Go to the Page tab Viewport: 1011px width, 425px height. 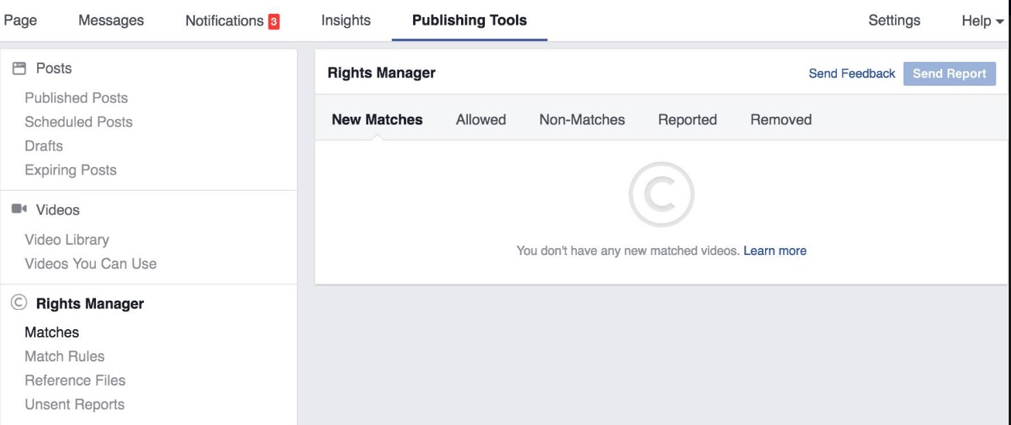21,21
